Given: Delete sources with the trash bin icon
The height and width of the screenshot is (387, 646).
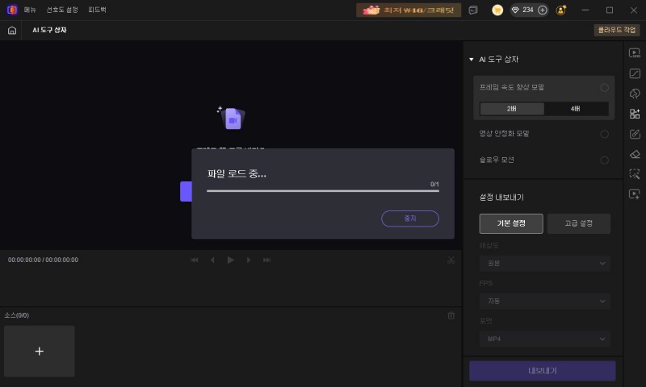Looking at the screenshot, I should click(451, 315).
